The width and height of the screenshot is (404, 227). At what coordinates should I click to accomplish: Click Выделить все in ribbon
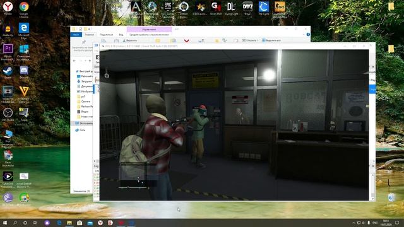[x=271, y=40]
